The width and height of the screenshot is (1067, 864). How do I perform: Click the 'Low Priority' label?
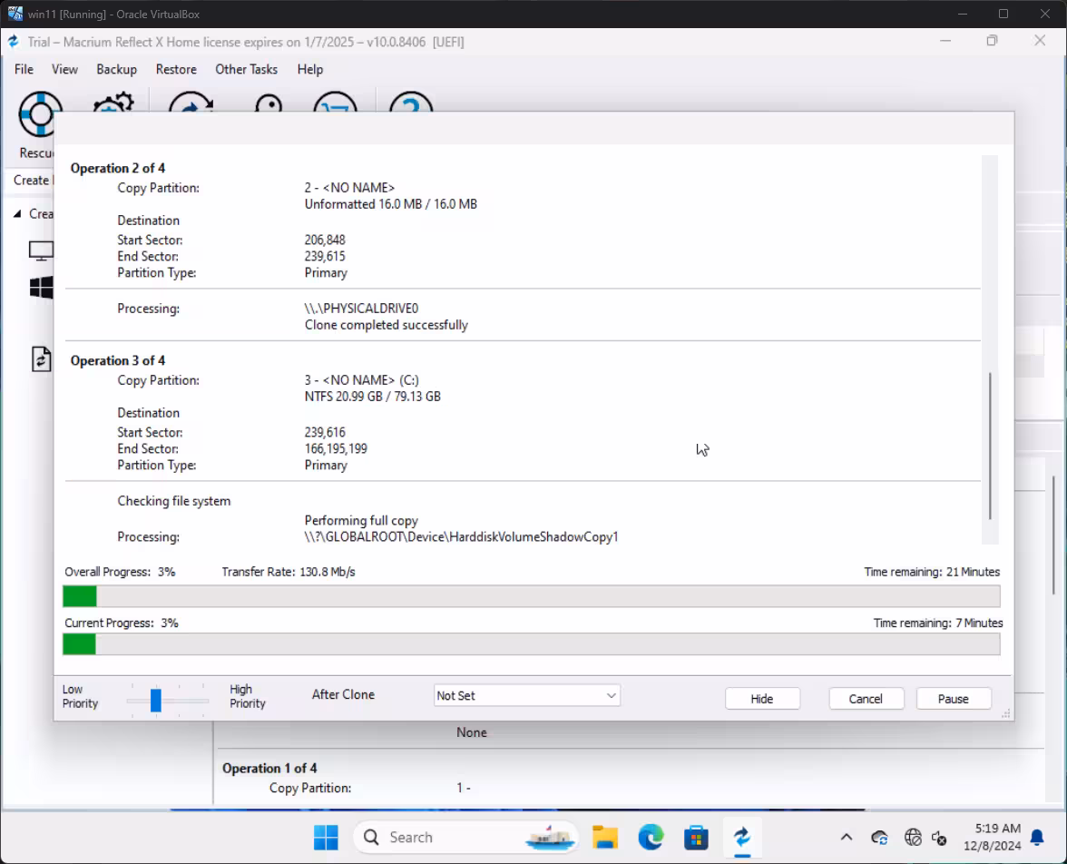[x=80, y=696]
